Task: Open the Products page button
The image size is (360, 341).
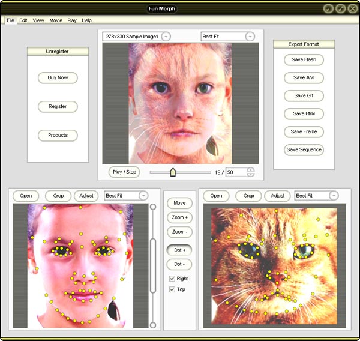Action: coord(58,135)
